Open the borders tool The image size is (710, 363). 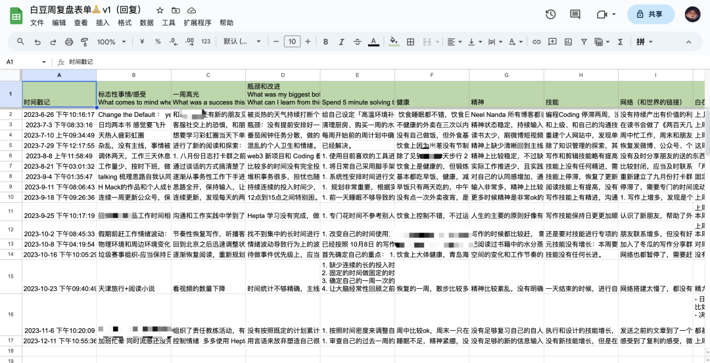(411, 41)
